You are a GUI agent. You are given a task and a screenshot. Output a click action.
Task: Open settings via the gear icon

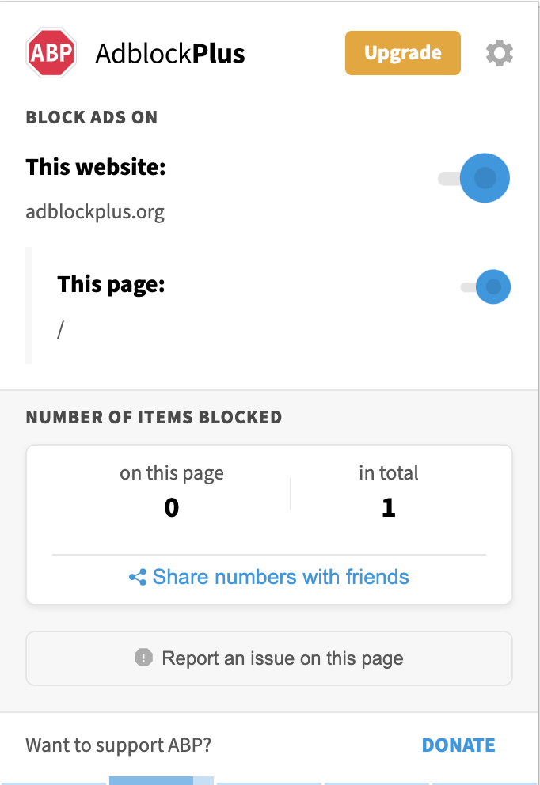tap(499, 53)
